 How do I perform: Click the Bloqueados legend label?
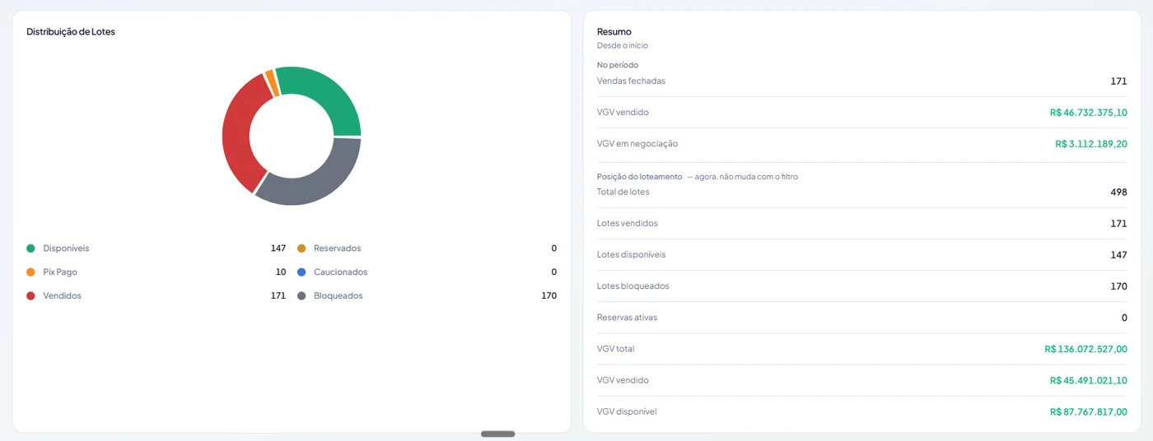coord(338,295)
